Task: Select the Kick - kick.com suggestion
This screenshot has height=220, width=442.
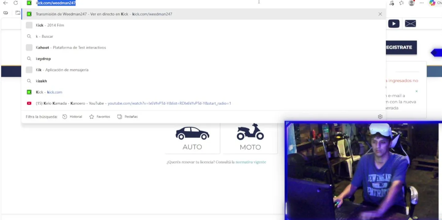Action: coord(204,92)
